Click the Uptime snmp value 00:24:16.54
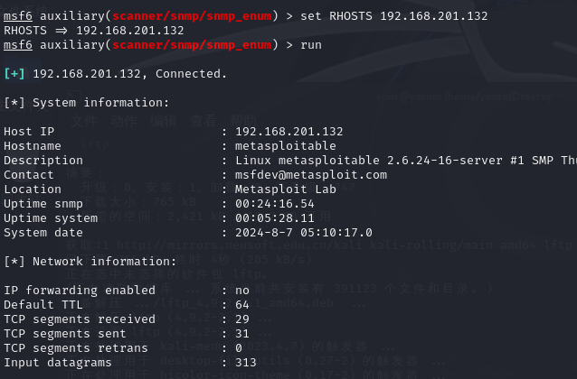577x379 pixels. point(274,204)
